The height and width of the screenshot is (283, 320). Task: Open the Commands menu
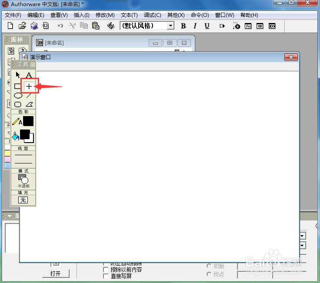tap(200, 15)
